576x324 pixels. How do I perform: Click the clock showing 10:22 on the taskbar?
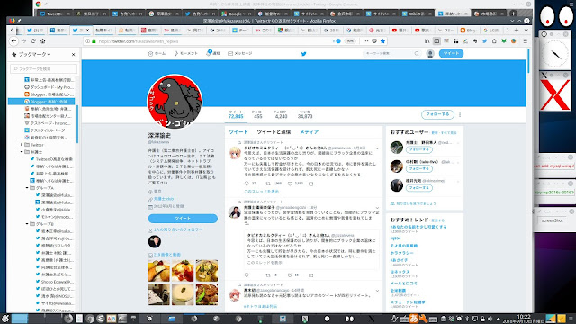pos(524,317)
